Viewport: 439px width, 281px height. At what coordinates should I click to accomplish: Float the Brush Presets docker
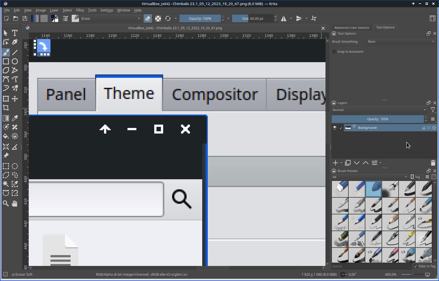pos(429,171)
